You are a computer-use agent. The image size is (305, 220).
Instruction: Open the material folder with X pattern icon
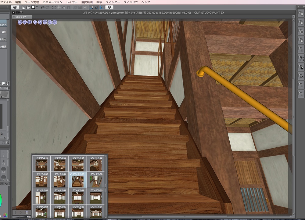(x=301, y=31)
